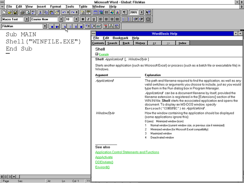244x183 pixels.
Task: Click the Back button in Help
Action: click(x=126, y=43)
